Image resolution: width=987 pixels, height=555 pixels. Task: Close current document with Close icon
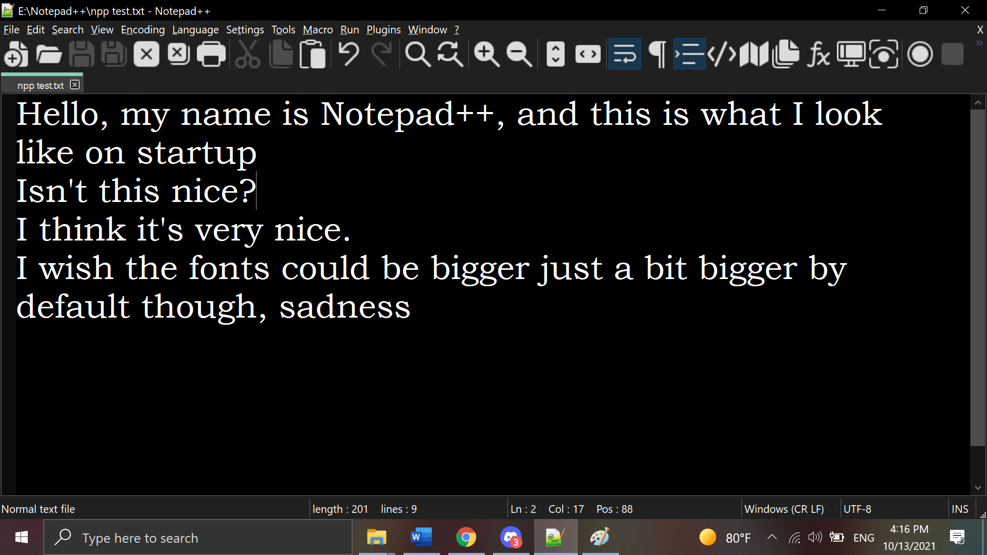(x=147, y=54)
